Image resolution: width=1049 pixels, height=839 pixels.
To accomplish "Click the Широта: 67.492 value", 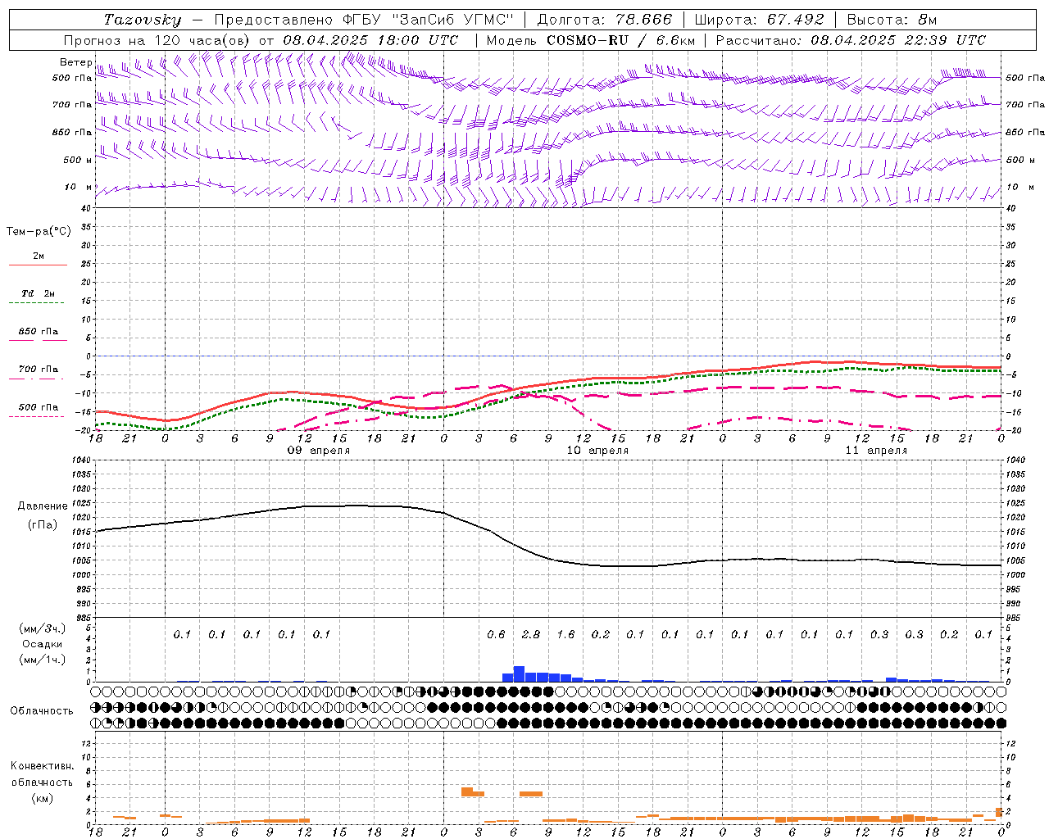I will coord(759,20).
